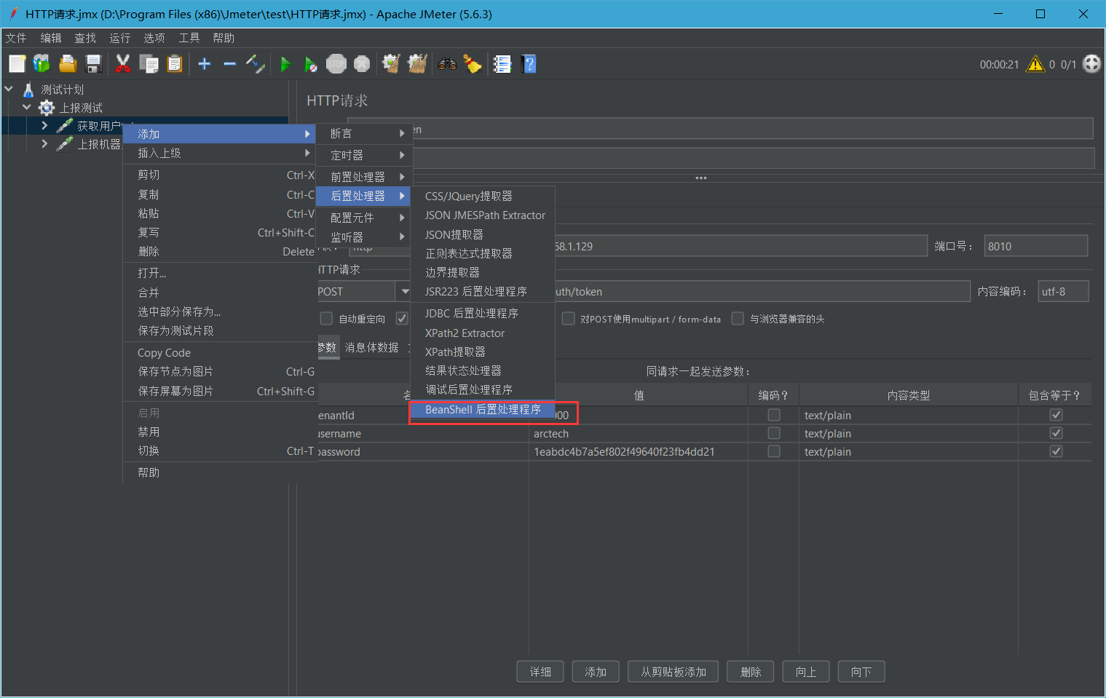Toggle 对POST使用multipart / form-data checkbox
The width and height of the screenshot is (1106, 698).
point(568,319)
